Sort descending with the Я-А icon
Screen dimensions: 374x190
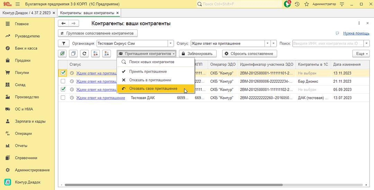tap(107, 54)
